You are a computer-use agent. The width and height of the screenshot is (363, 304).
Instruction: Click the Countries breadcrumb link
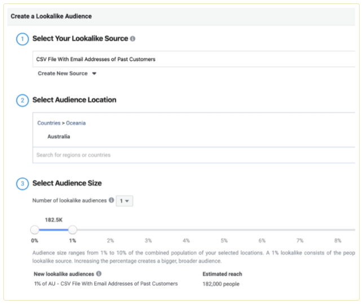click(48, 123)
